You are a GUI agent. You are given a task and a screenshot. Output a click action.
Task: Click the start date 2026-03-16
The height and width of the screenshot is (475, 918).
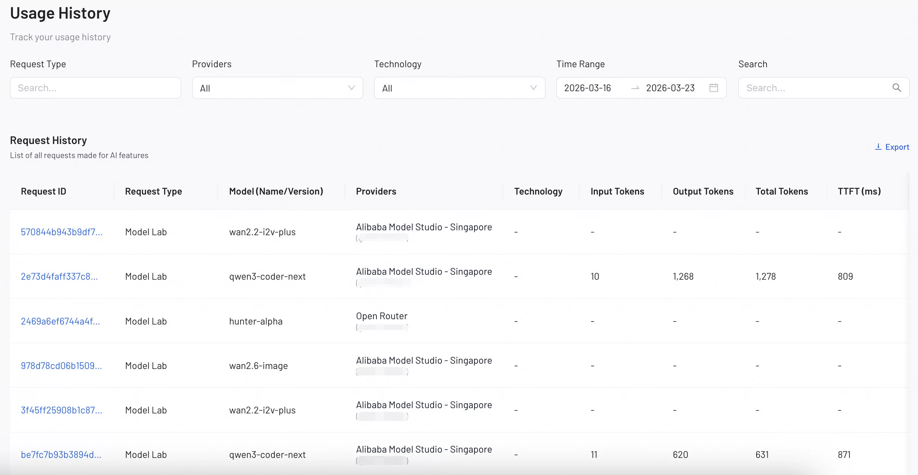587,88
